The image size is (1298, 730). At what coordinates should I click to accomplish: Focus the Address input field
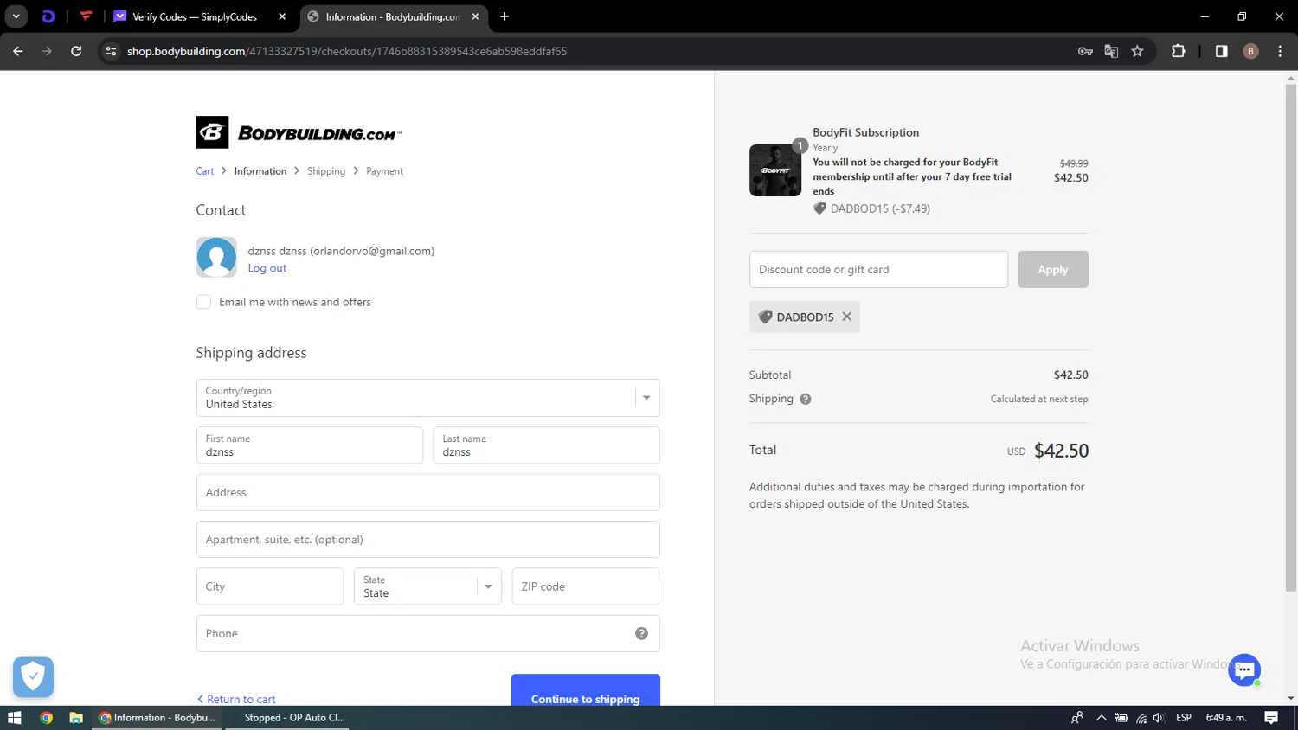click(x=428, y=492)
